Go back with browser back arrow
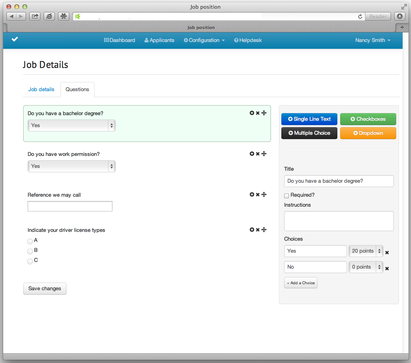Image resolution: width=411 pixels, height=363 pixels. (x=11, y=16)
